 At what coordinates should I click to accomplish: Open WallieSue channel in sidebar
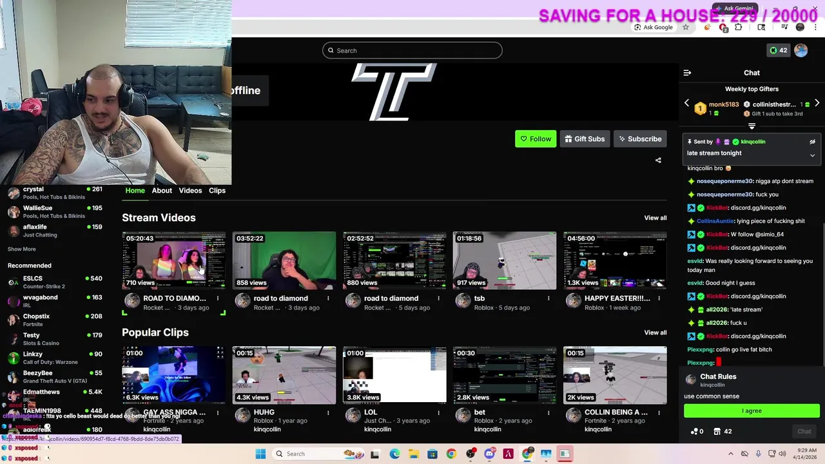(55, 211)
